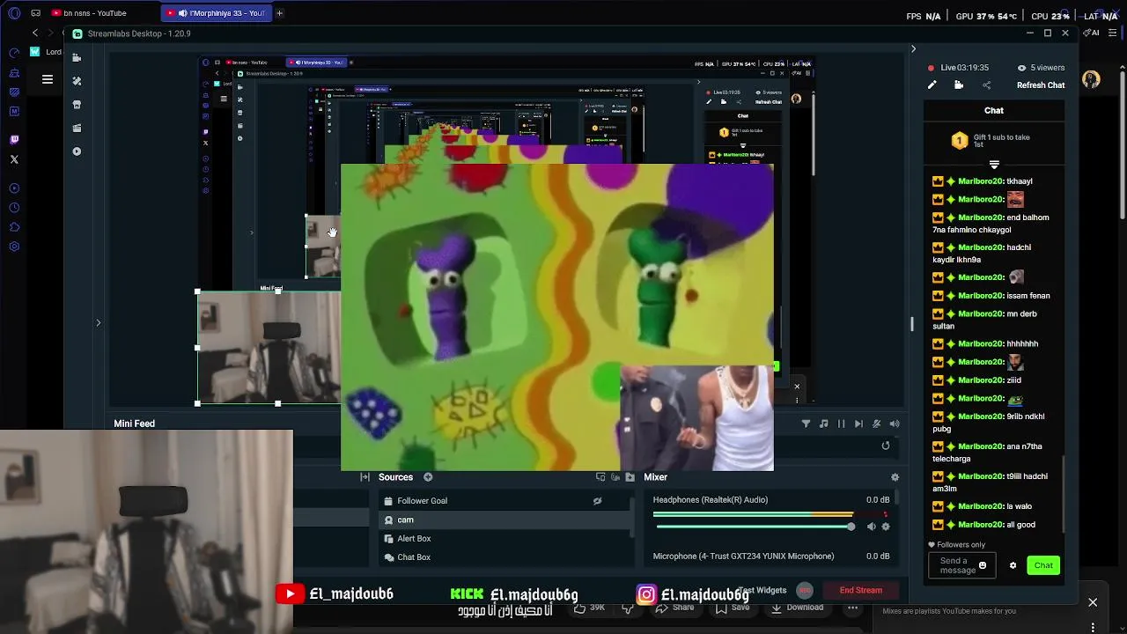Viewport: 1127px width, 634px height.
Task: Toggle Mini Feed mute alerts icon
Action: tap(876, 424)
